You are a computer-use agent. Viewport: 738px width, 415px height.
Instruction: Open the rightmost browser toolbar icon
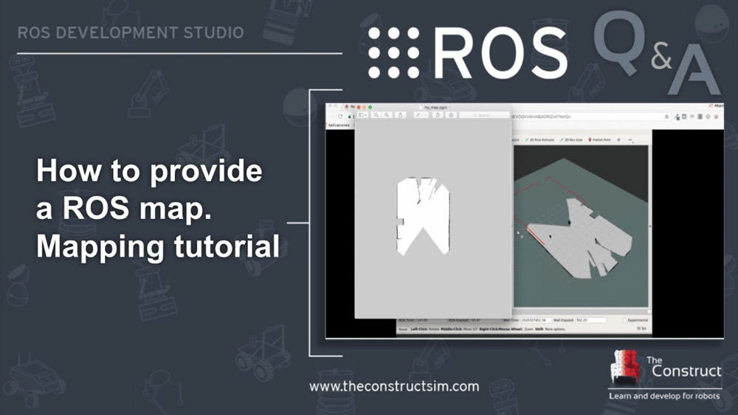[x=717, y=116]
